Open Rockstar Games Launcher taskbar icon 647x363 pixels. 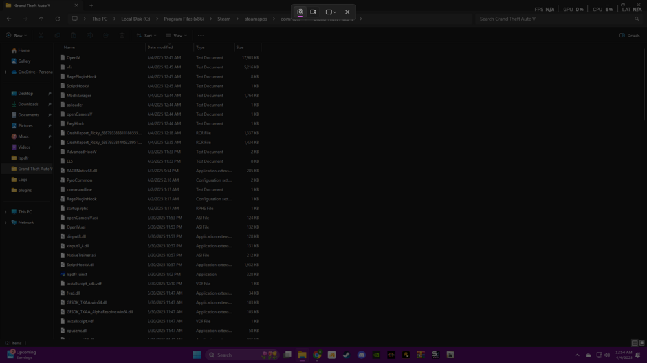point(406,355)
